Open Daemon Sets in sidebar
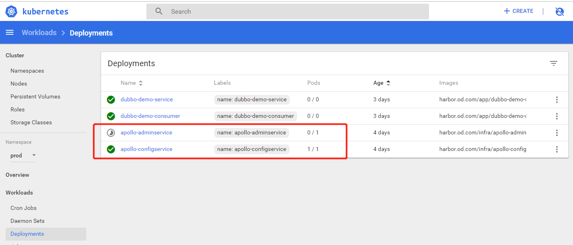573x245 pixels. [x=27, y=221]
